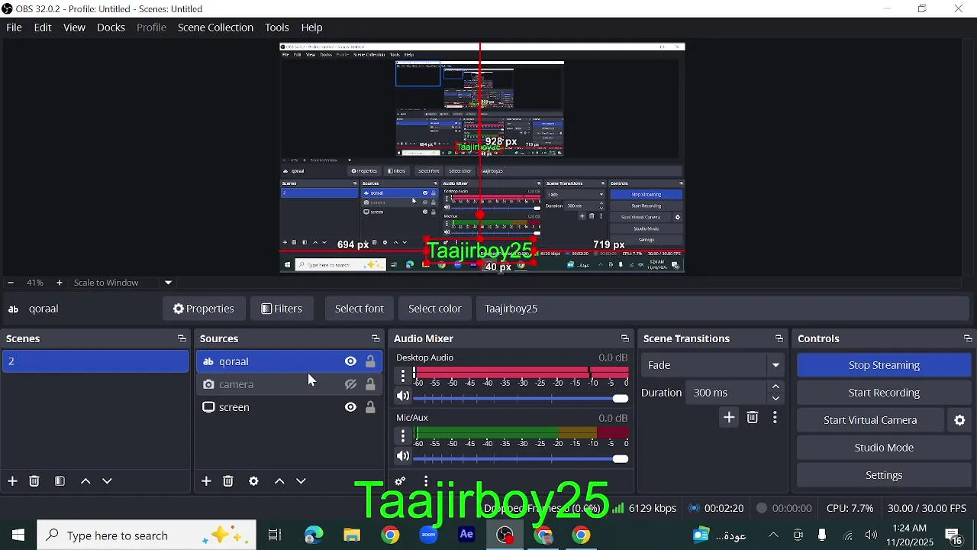
Task: Move scene down arrow in Scenes panel
Action: tap(107, 481)
